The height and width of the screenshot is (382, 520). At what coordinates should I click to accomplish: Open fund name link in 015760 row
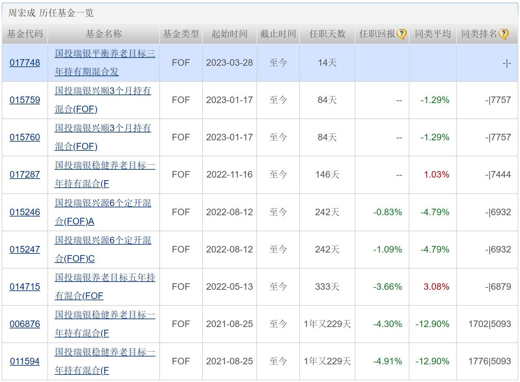(x=103, y=137)
